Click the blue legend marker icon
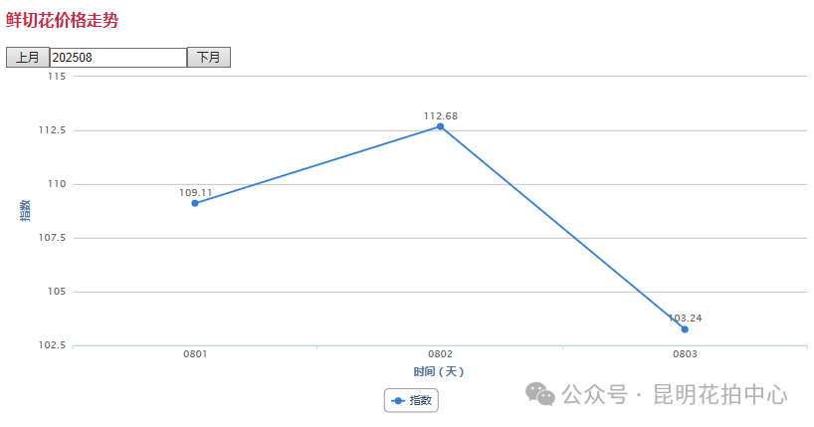 click(398, 400)
